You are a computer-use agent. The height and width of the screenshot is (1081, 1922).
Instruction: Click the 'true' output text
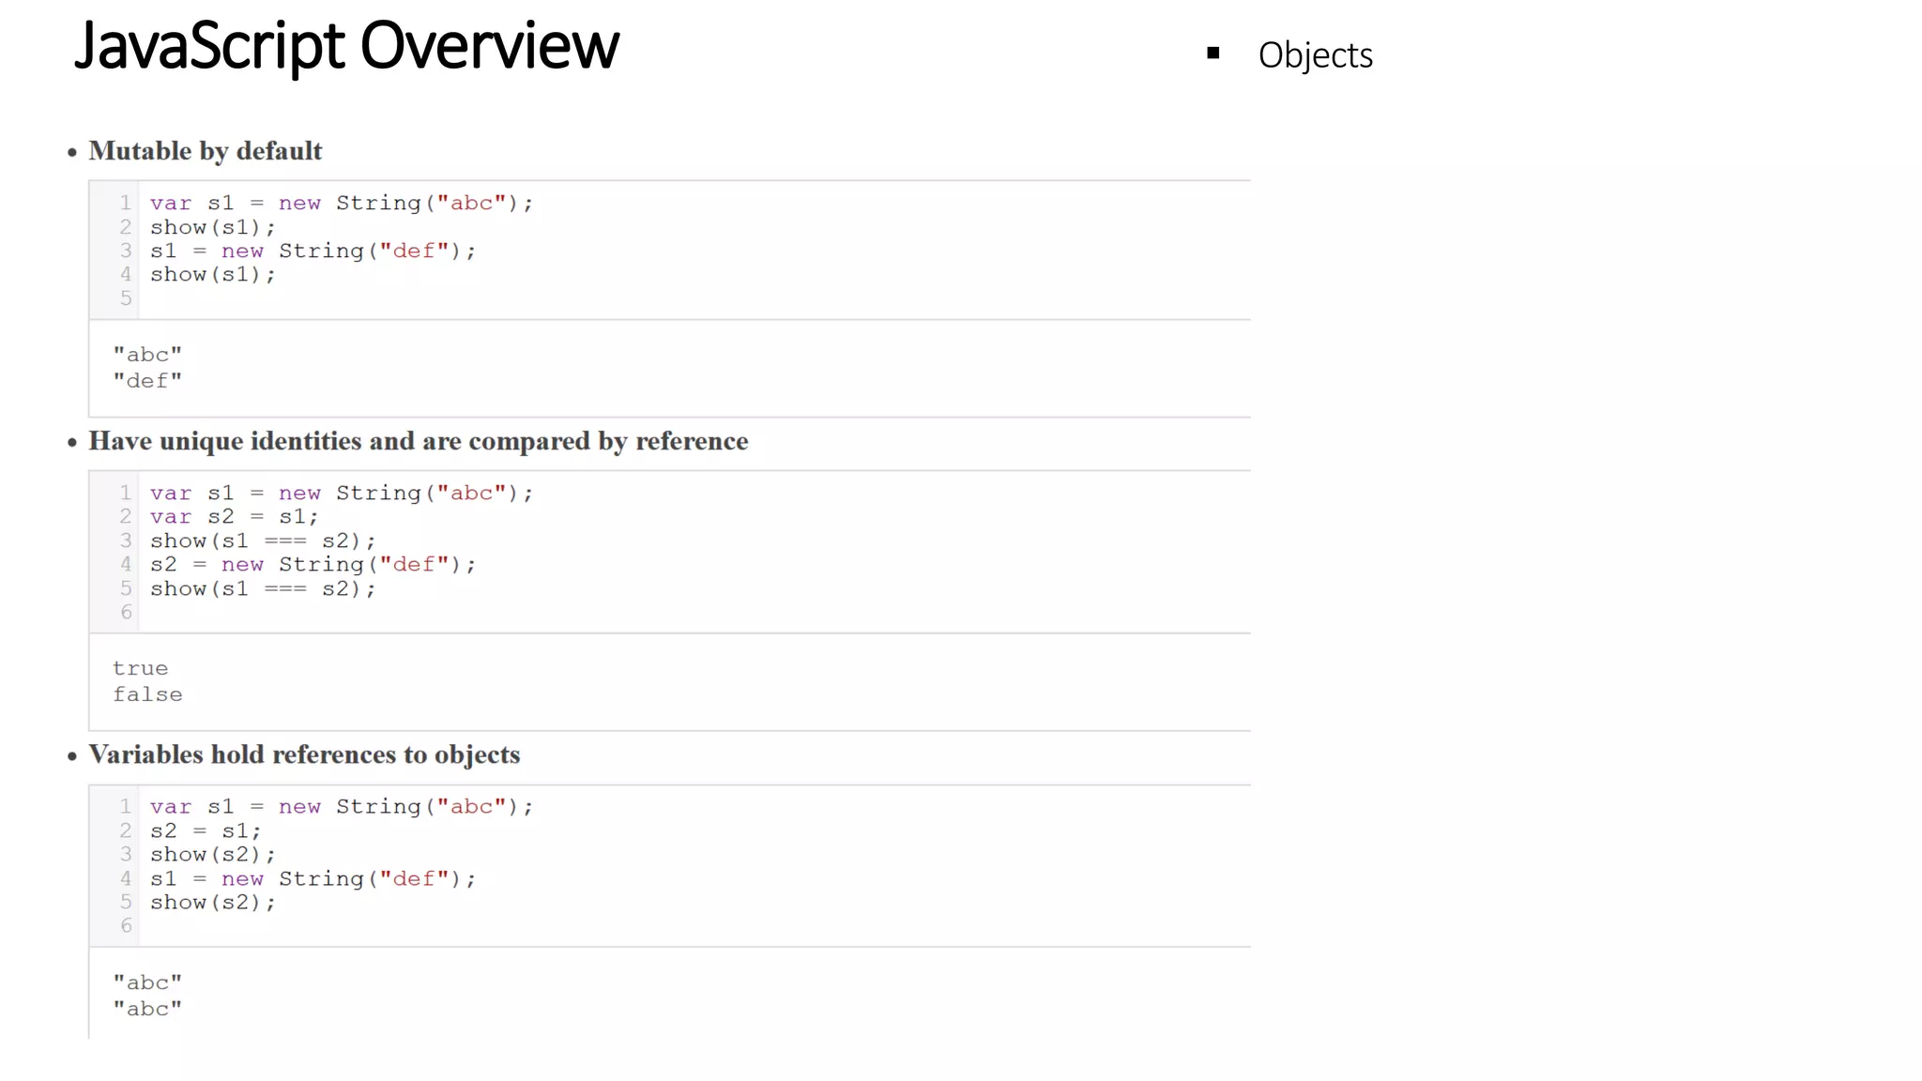[x=140, y=668]
